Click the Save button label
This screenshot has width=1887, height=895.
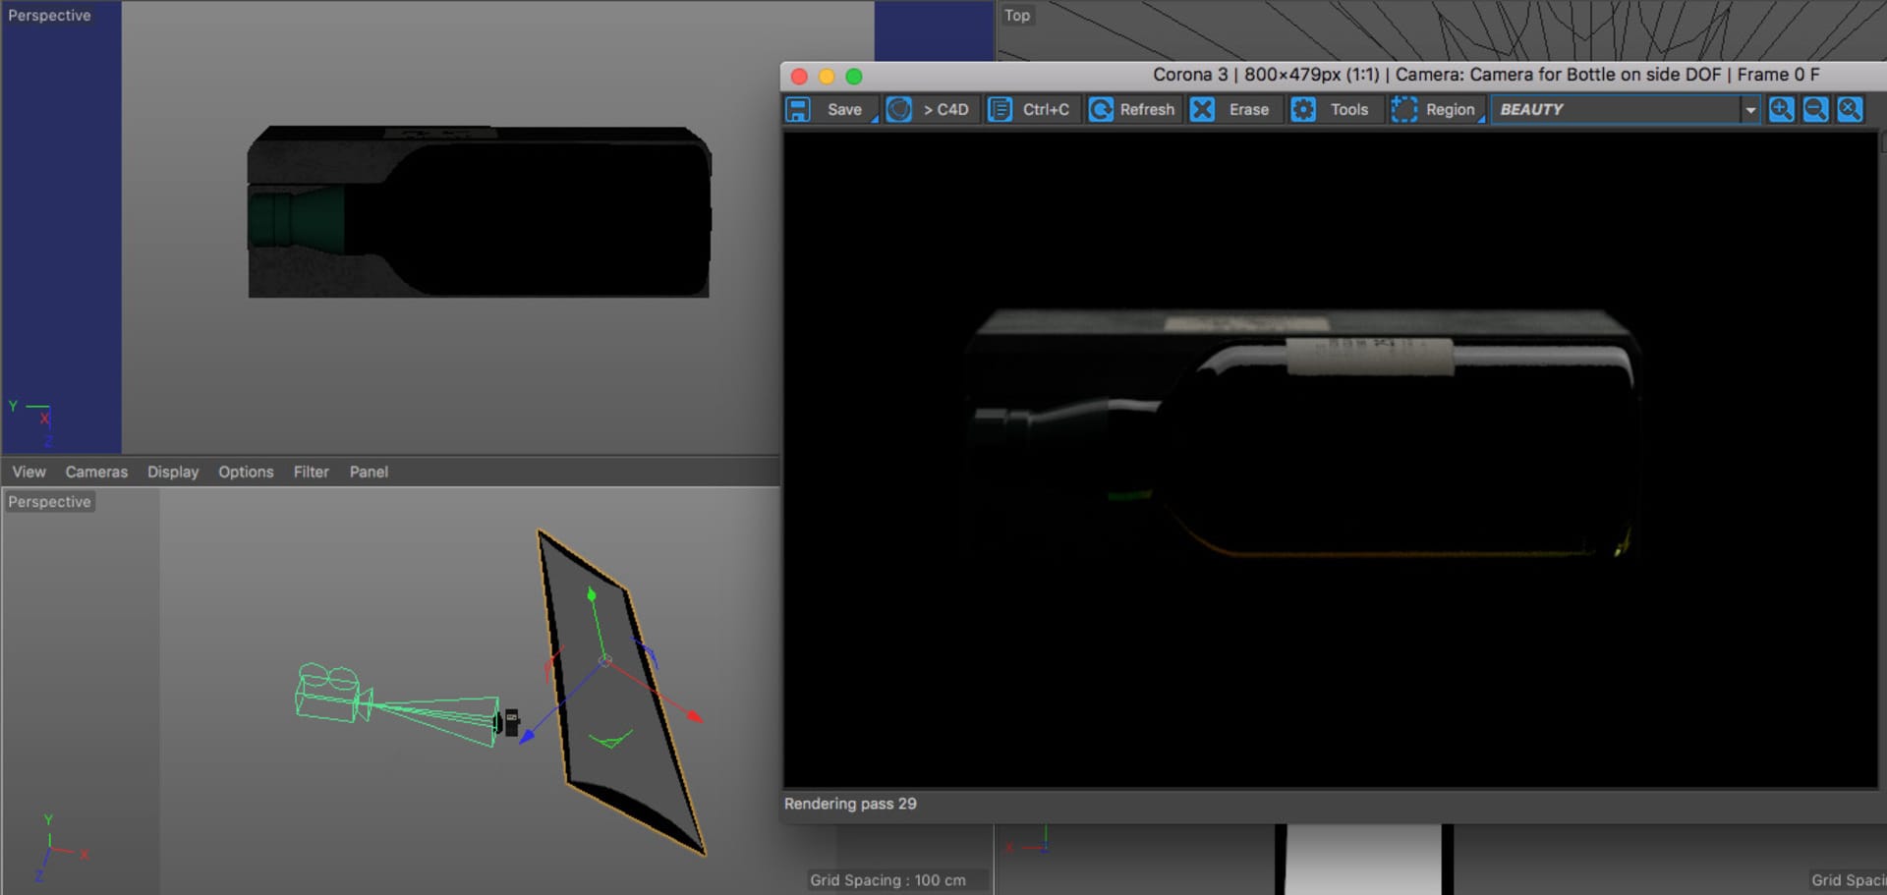coord(844,109)
